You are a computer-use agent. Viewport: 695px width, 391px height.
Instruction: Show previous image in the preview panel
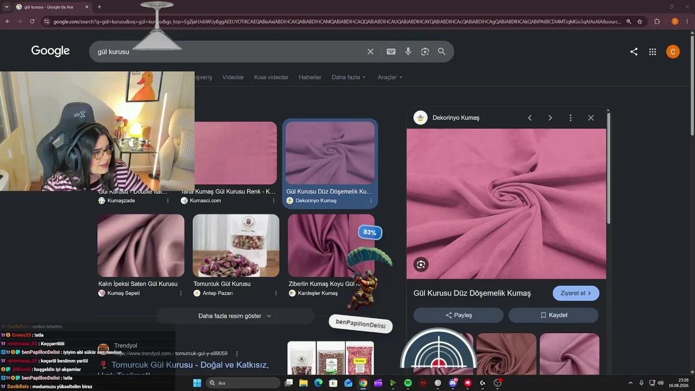(530, 118)
